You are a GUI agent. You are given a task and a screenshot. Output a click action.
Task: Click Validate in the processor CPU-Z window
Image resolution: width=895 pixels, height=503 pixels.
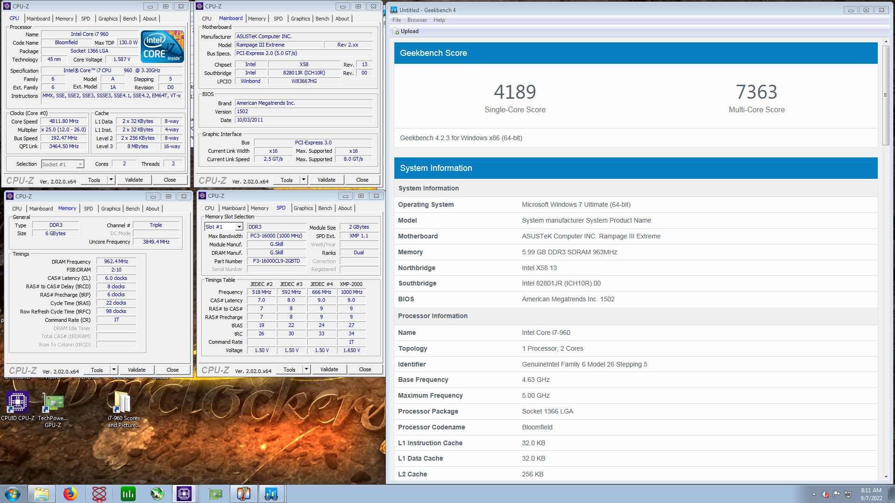coord(134,180)
